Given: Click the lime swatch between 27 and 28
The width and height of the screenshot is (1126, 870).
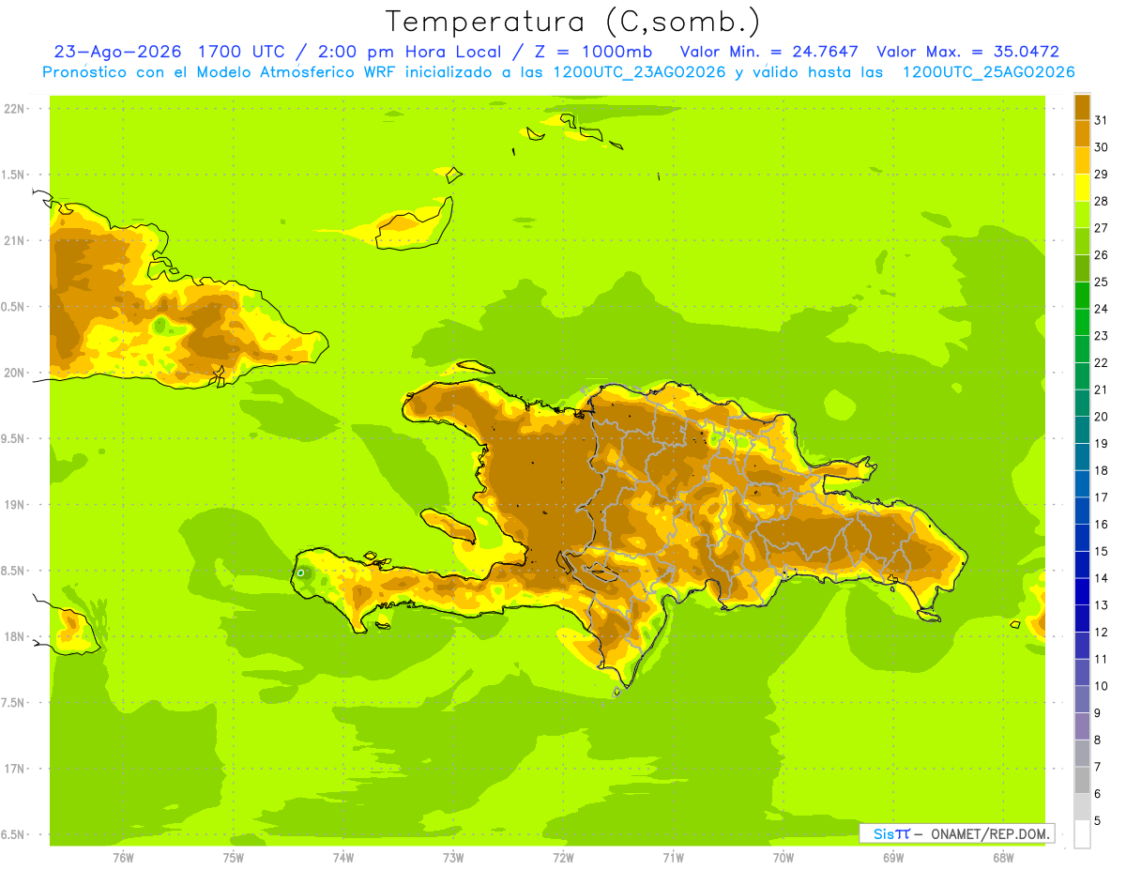Looking at the screenshot, I should pos(1082,215).
